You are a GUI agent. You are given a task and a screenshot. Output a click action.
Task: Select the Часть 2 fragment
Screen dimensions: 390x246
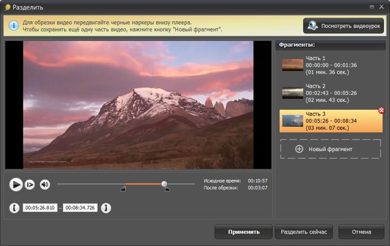pos(331,93)
